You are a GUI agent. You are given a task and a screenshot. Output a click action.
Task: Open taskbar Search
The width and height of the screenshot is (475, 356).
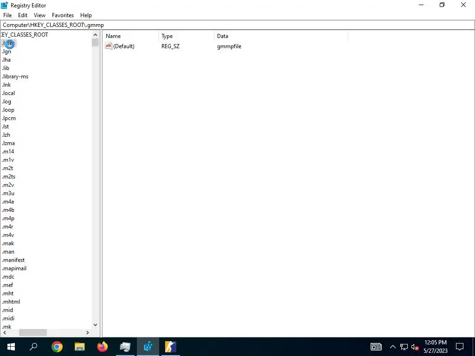click(x=33, y=347)
